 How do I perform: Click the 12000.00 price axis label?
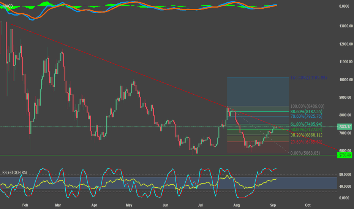coord(346,44)
